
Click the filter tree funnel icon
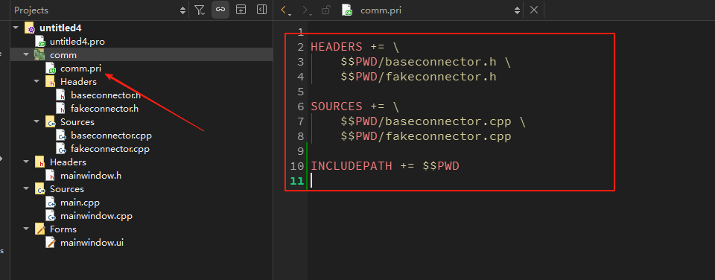click(200, 10)
